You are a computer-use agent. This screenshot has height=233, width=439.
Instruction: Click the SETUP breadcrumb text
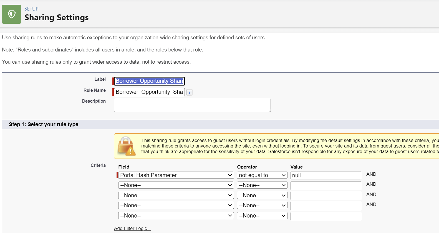pos(31,9)
